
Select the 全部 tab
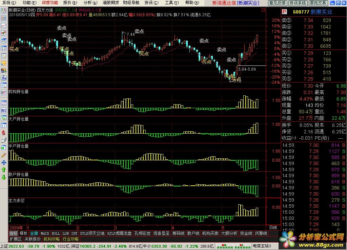[x=34, y=233]
